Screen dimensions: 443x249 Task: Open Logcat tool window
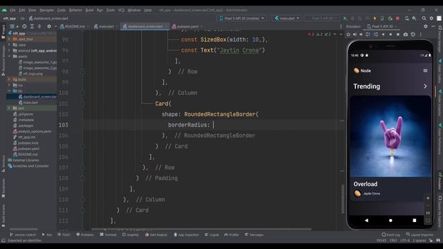click(x=212, y=234)
